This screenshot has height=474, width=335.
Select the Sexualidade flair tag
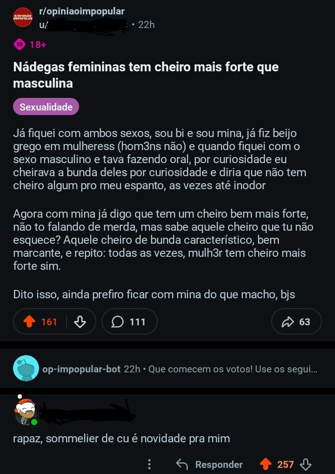(x=46, y=107)
